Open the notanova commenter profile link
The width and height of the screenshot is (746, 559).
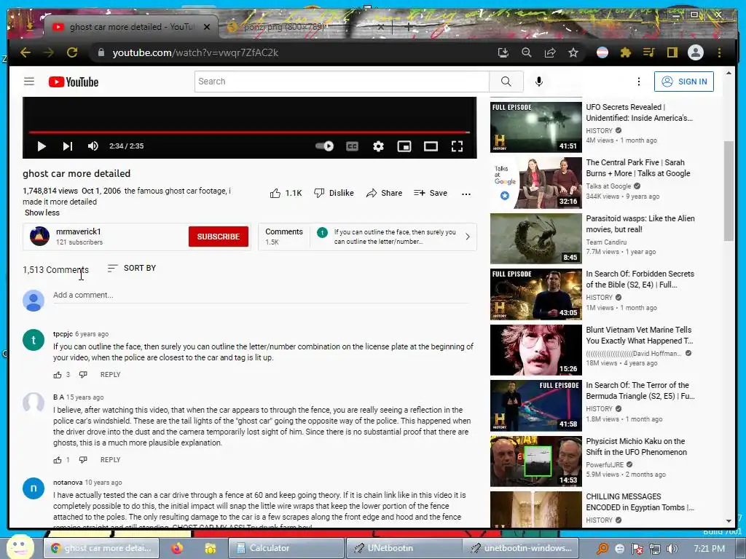(68, 482)
